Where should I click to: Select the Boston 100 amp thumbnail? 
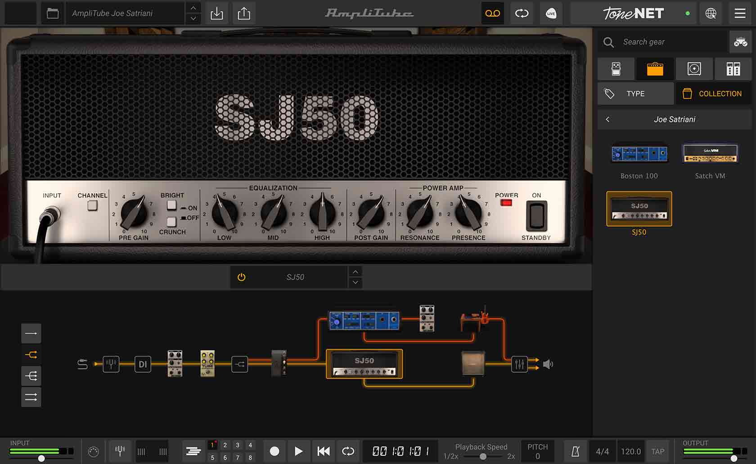639,154
